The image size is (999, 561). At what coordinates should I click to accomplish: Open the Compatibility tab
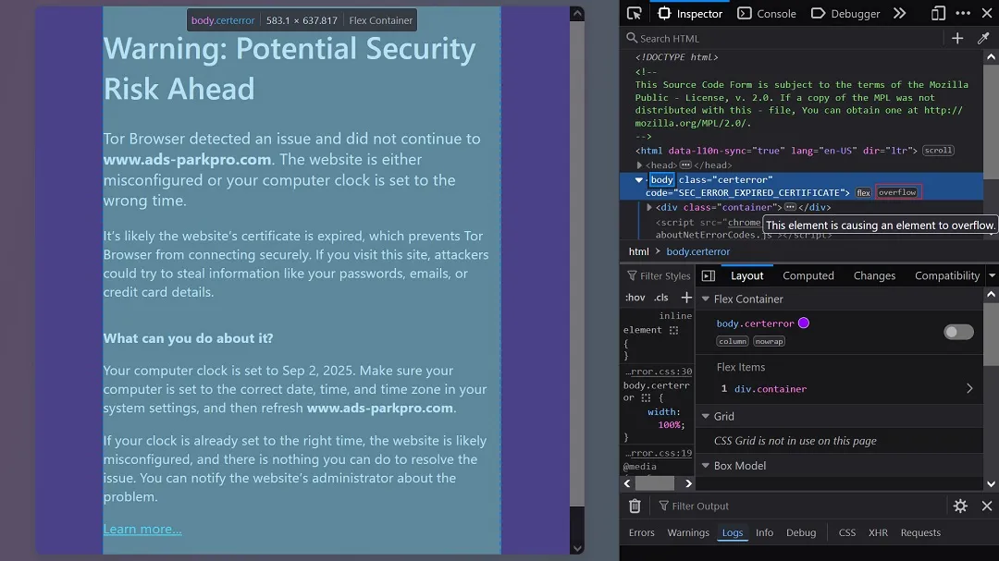coord(947,275)
